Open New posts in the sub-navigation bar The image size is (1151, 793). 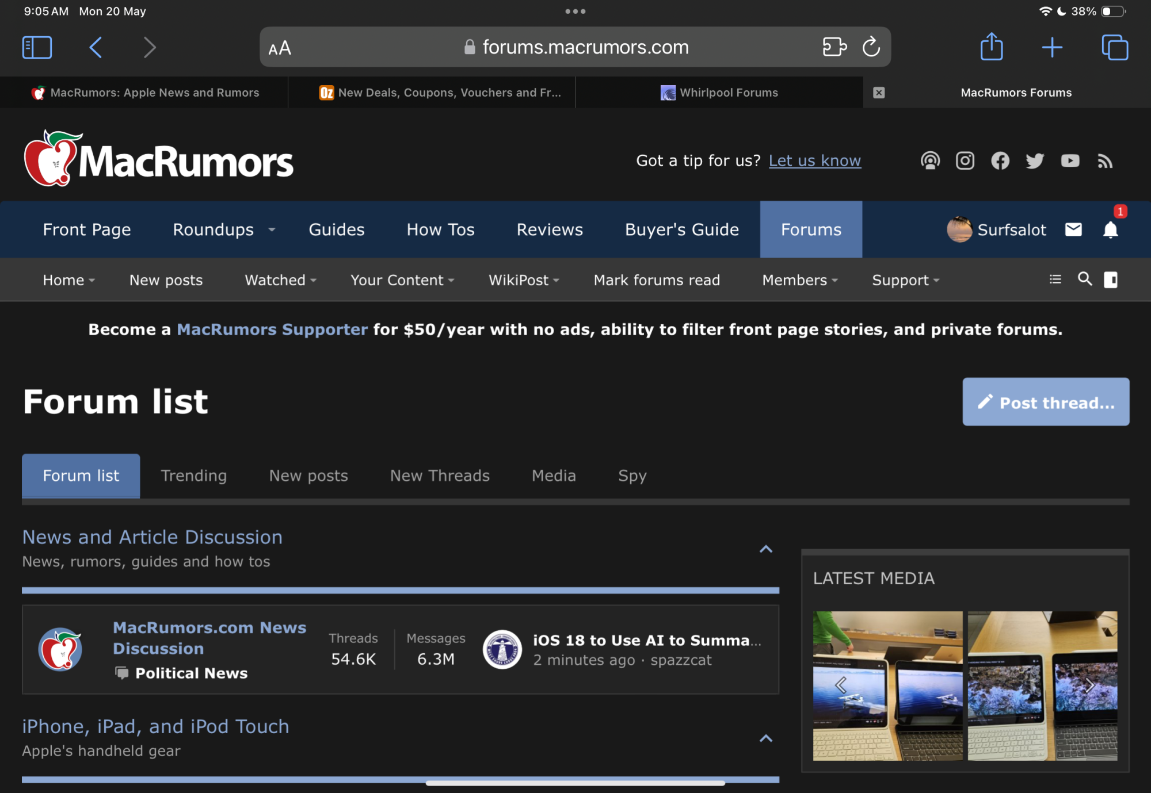coord(166,280)
